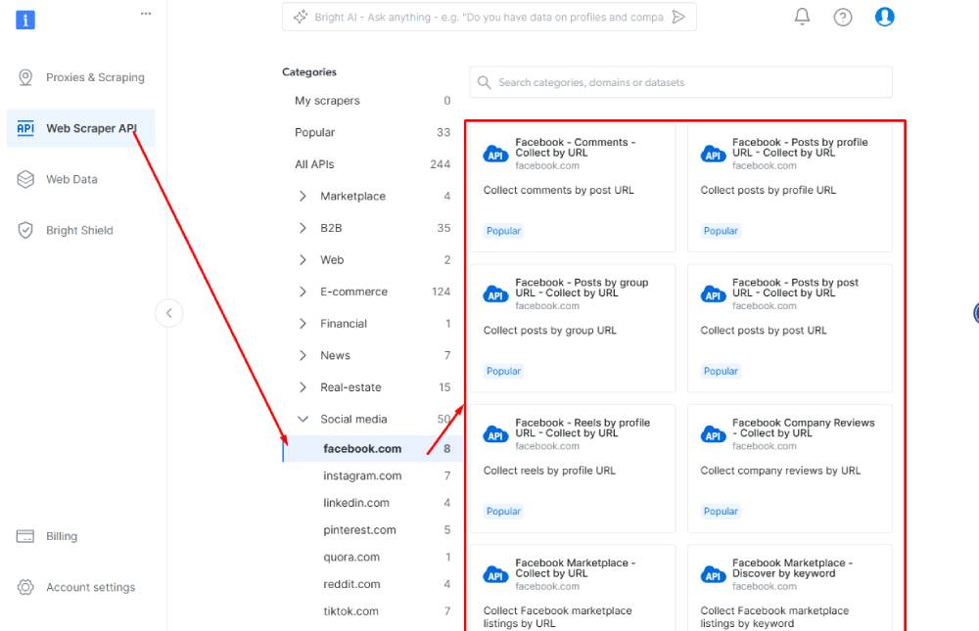Collapse the sidebar with the chevron button
The width and height of the screenshot is (979, 631).
(x=168, y=313)
